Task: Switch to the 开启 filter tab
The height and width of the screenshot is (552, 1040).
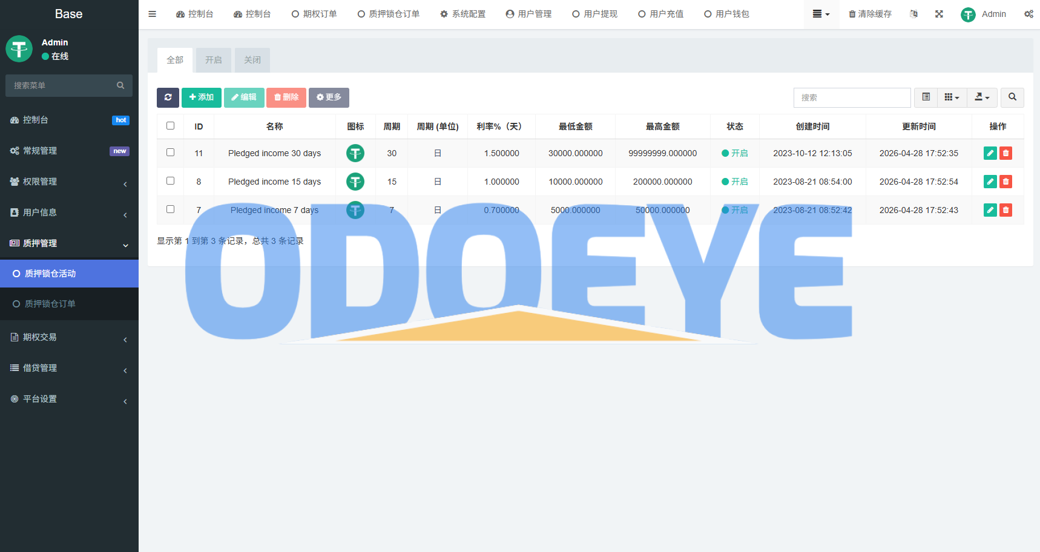Action: 214,60
